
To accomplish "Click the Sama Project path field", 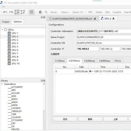I will click(104, 37).
